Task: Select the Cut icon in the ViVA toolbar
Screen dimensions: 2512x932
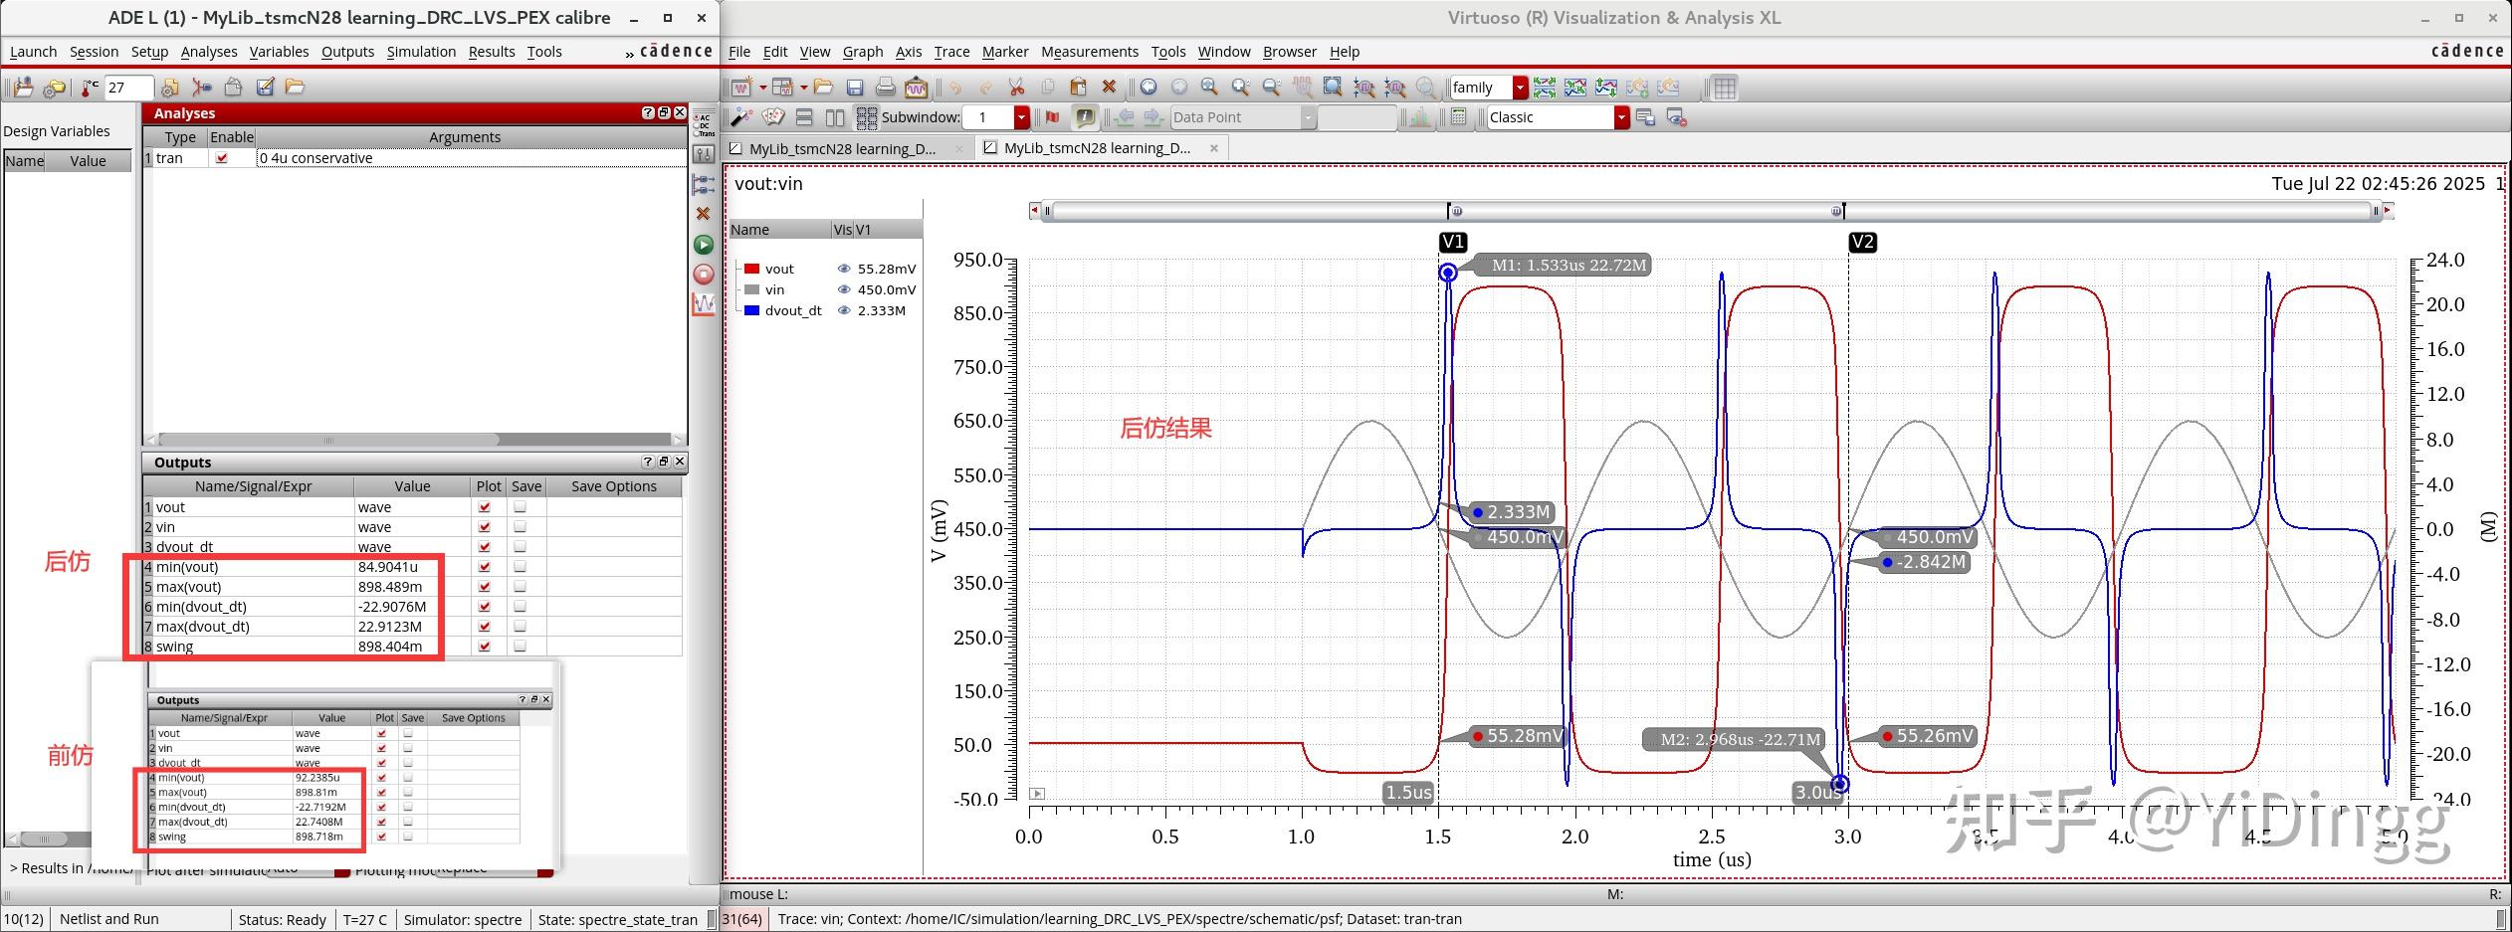Action: coord(1016,88)
